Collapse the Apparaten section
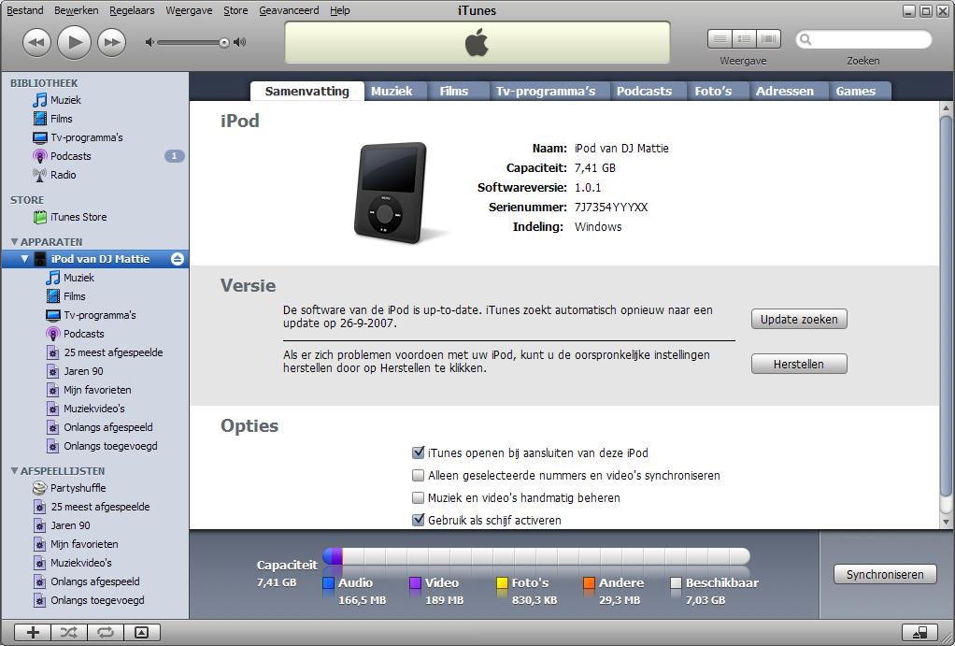955x646 pixels. click(15, 242)
